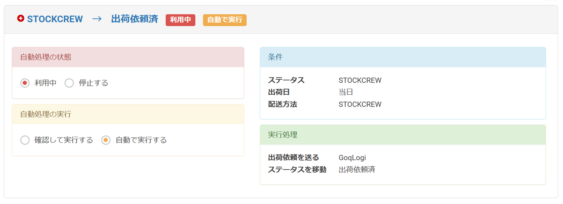Select the 利用中 radio button
563x204 pixels.
(x=25, y=83)
